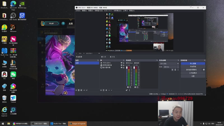Screen dimensions: 224x126
Task: Increase transition duration stepper
Action: click(178, 66)
